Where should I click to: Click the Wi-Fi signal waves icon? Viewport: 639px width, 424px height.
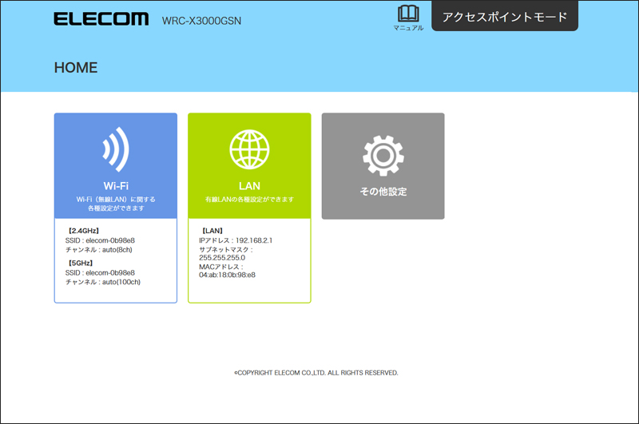click(x=116, y=149)
